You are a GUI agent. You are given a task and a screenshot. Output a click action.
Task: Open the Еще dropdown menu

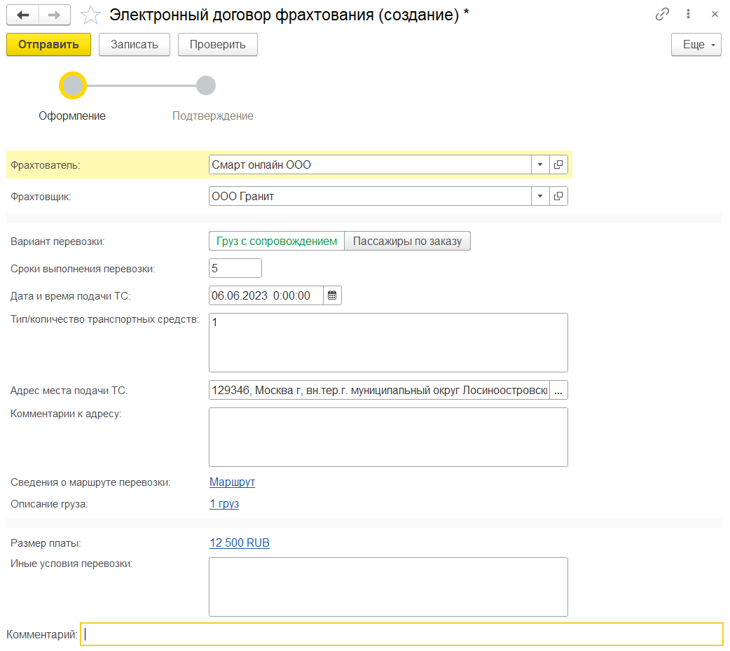tap(696, 45)
